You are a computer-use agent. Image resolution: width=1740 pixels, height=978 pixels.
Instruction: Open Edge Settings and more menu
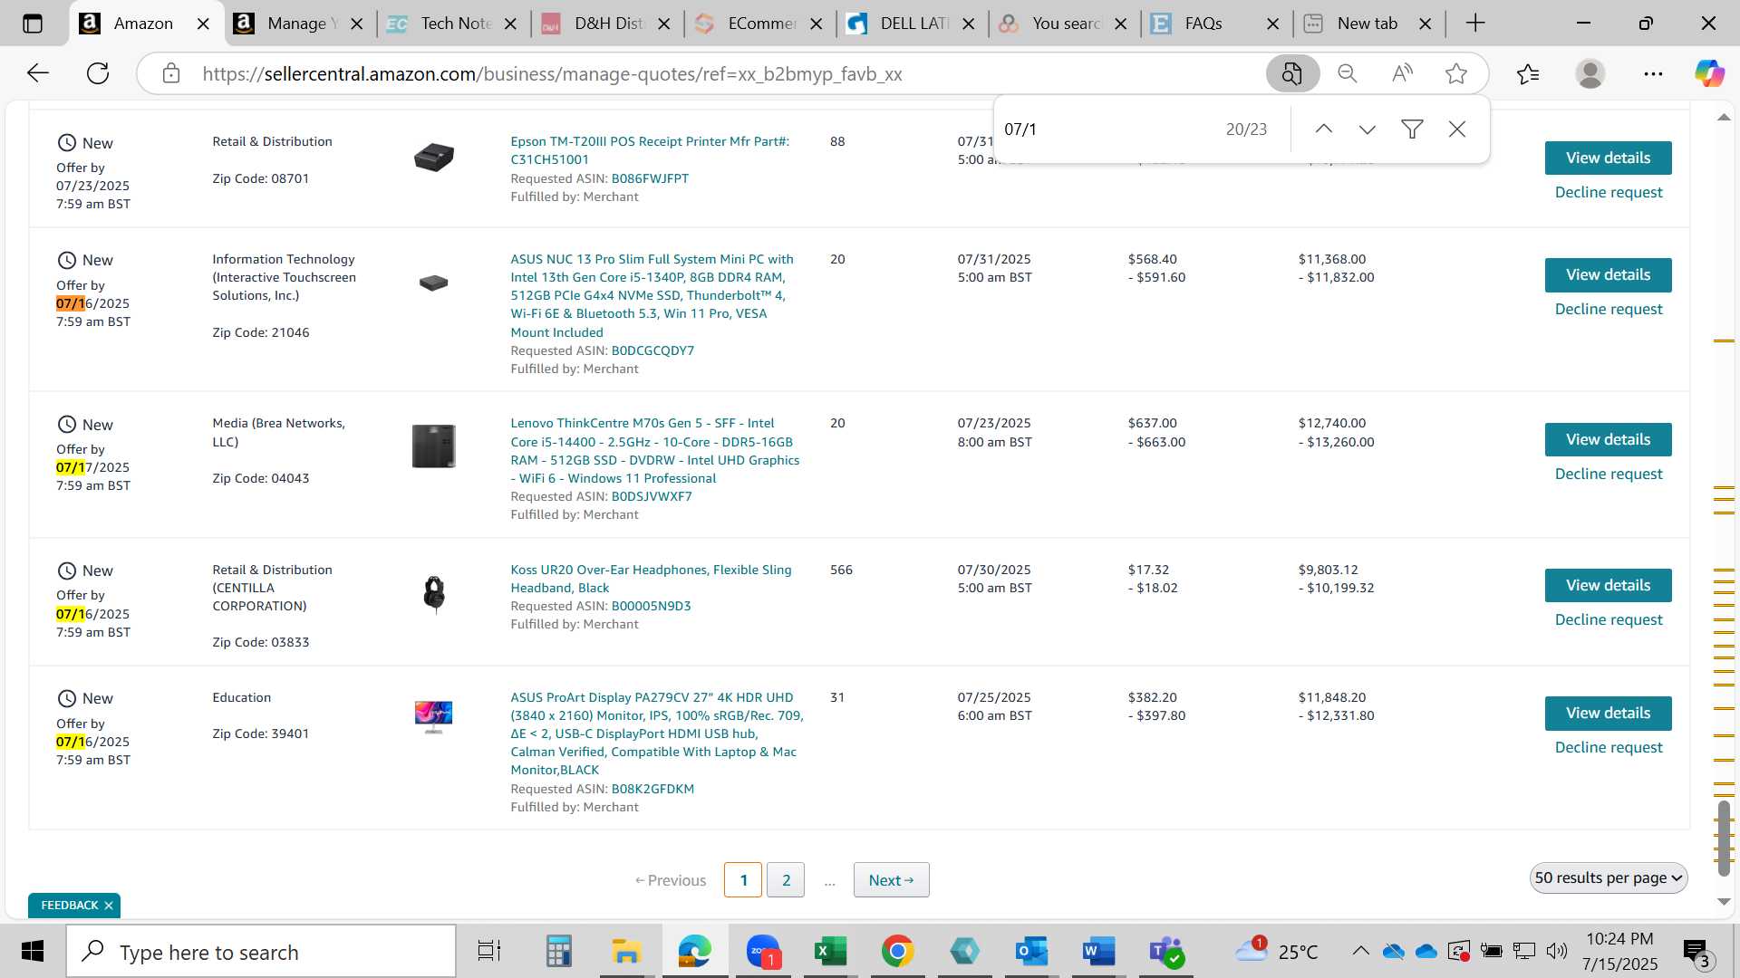click(1653, 73)
